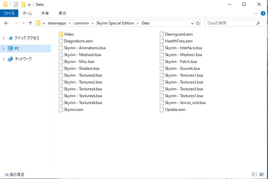Select Skyrim - Textures2.bsa file icon
This screenshot has height=179, width=268.
point(61,82)
